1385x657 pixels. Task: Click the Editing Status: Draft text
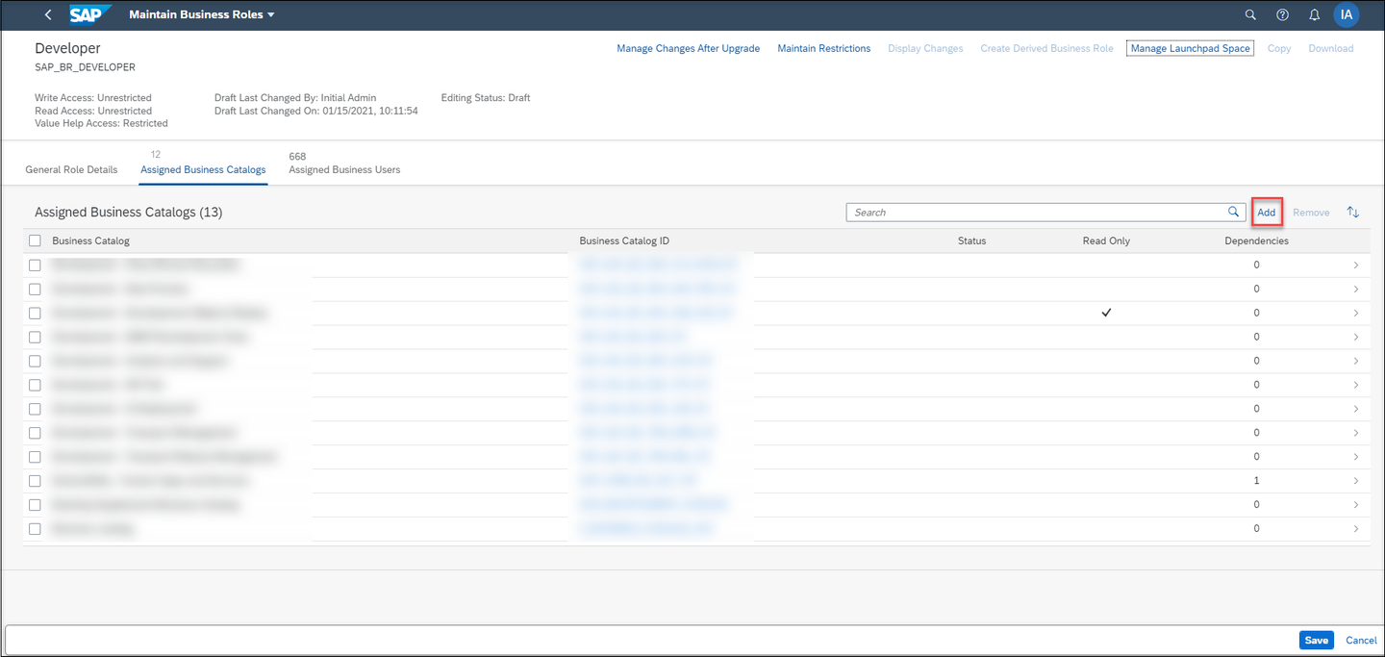point(486,97)
